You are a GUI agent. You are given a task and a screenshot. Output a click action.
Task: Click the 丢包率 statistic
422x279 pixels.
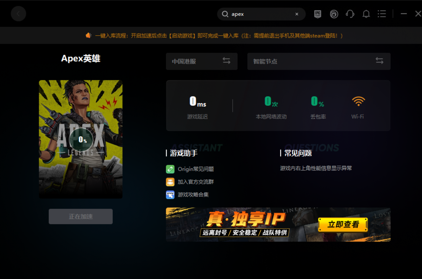click(318, 108)
